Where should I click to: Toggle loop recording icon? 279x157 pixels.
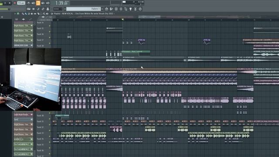point(48,3)
